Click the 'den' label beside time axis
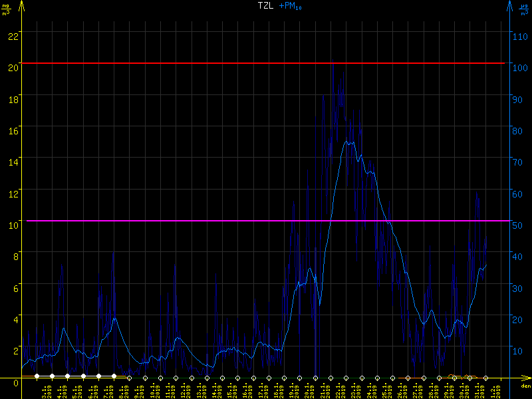Viewport: 532px width, 399px height. (525, 386)
